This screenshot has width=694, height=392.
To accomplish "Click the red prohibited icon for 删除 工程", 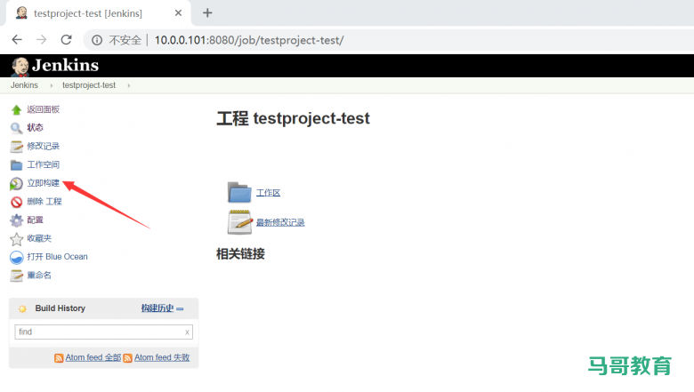I will pyautogui.click(x=16, y=202).
